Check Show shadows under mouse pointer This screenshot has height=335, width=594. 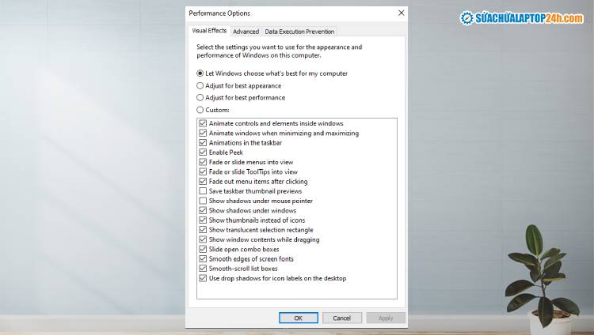[203, 201]
